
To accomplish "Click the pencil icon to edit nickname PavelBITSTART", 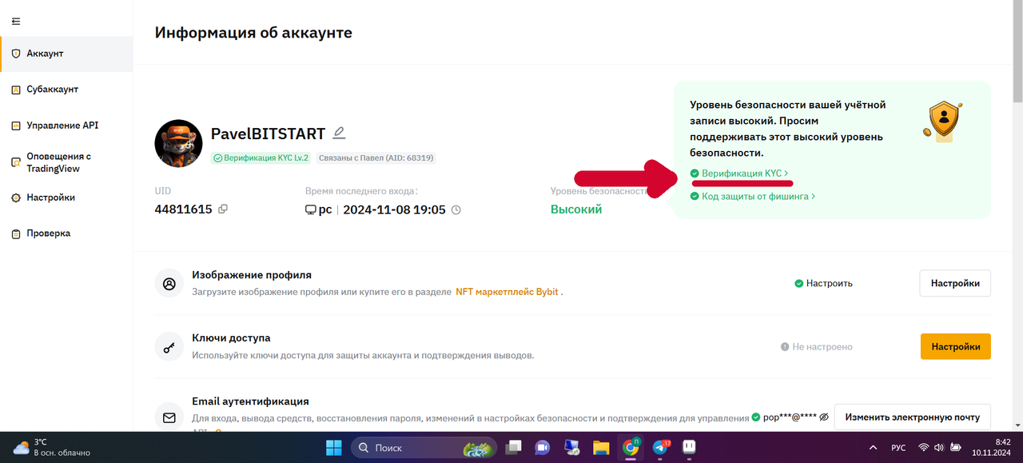I will [x=339, y=133].
